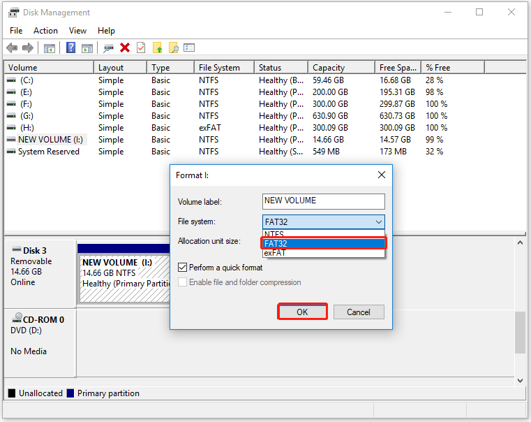Maximize the Disk Management window
Viewport: 531px width, 422px height.
tap(479, 12)
